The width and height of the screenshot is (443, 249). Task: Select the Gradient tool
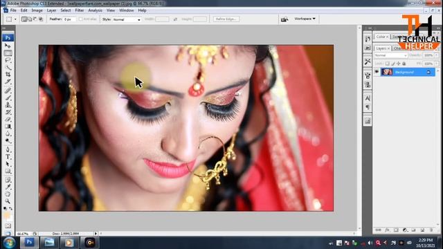[x=8, y=127]
